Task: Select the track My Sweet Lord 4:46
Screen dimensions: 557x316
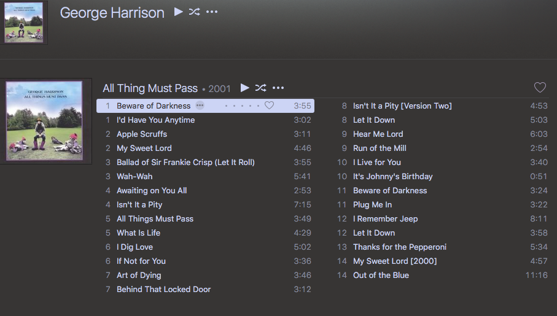Action: pos(205,148)
